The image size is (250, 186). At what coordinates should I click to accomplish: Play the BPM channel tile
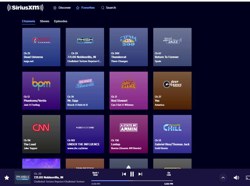pyautogui.click(x=41, y=91)
